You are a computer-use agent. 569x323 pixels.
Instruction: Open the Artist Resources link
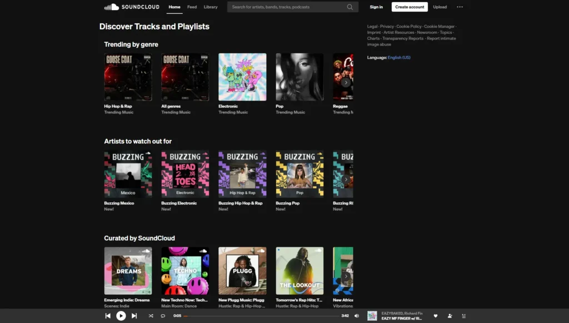399,32
